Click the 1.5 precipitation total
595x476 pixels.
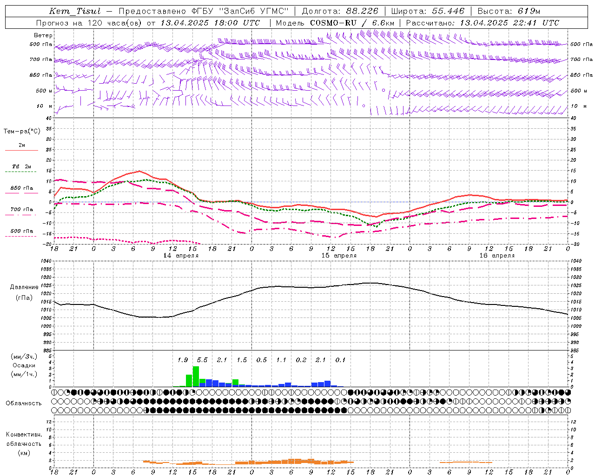(242, 360)
